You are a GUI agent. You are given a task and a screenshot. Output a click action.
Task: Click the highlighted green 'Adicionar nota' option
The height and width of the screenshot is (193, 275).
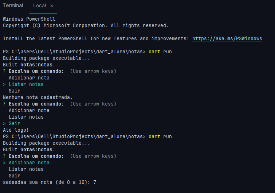click(x=29, y=163)
